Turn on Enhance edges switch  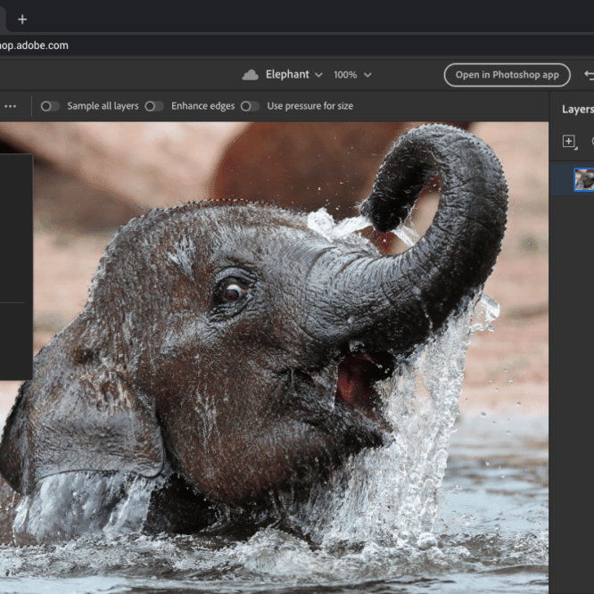tap(154, 106)
